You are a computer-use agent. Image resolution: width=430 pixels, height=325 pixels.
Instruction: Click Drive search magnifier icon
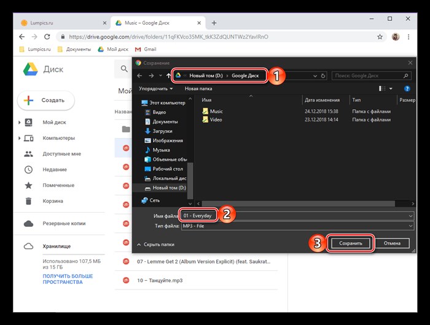click(x=124, y=69)
